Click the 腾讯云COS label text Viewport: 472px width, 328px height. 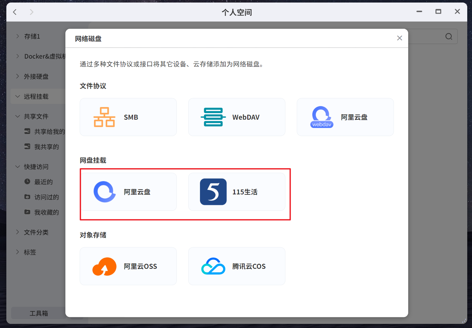click(249, 267)
